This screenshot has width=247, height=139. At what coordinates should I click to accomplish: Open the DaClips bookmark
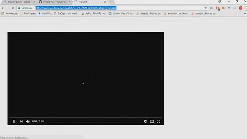coord(66,14)
